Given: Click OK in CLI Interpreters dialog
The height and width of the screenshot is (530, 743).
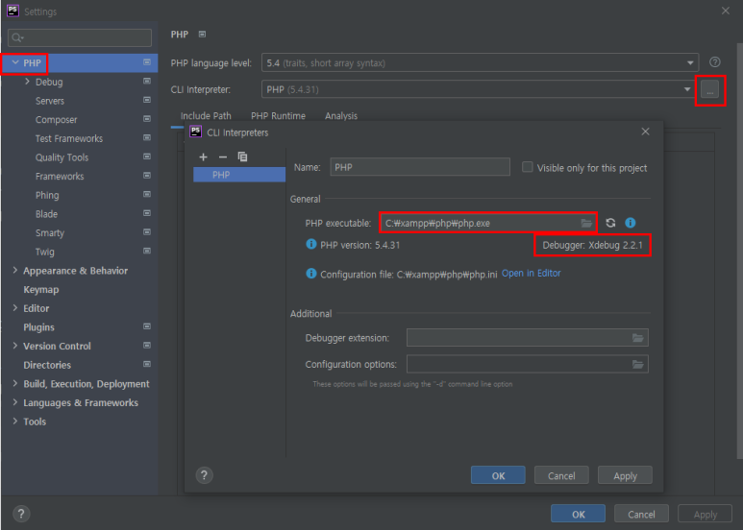Looking at the screenshot, I should click(x=498, y=475).
